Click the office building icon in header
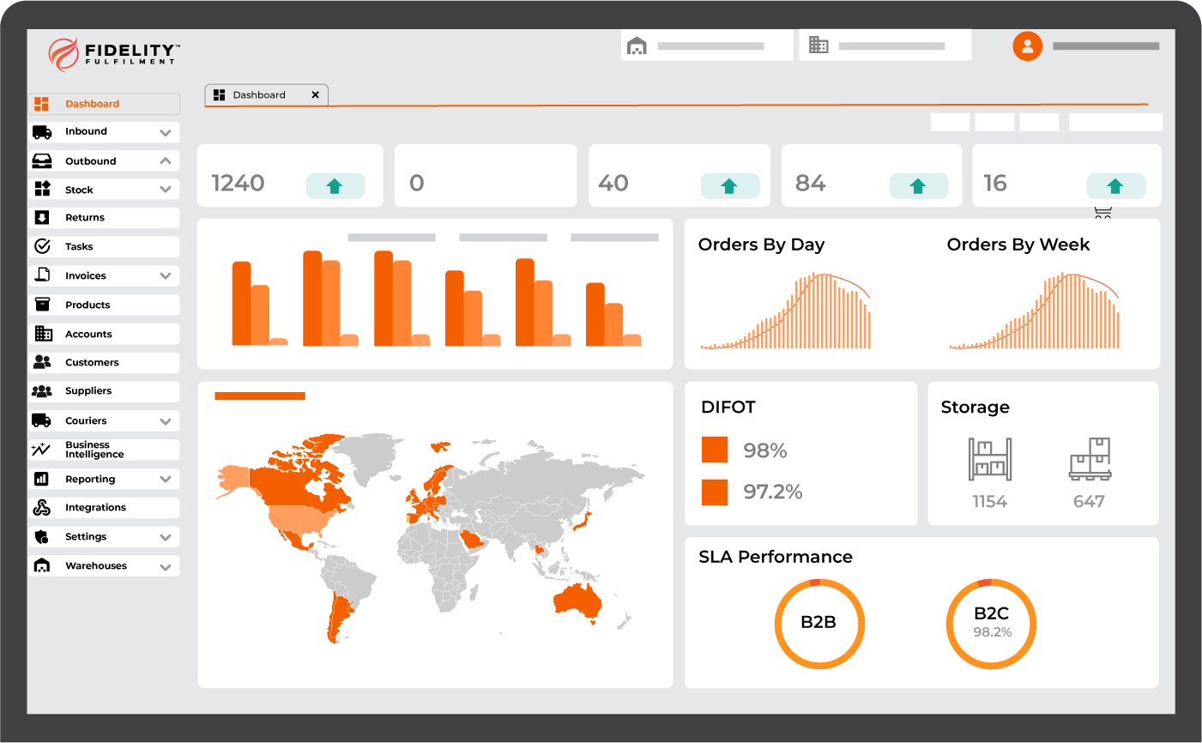The image size is (1202, 743). click(818, 45)
